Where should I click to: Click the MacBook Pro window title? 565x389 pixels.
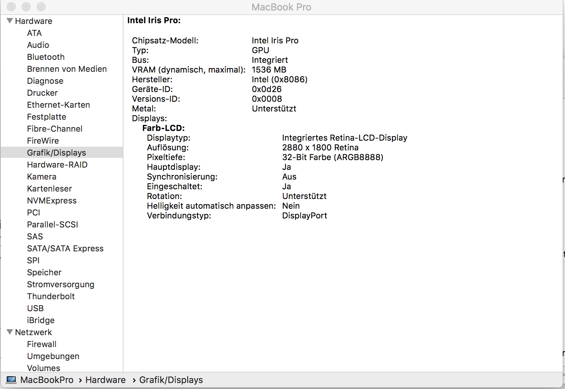[x=281, y=7]
